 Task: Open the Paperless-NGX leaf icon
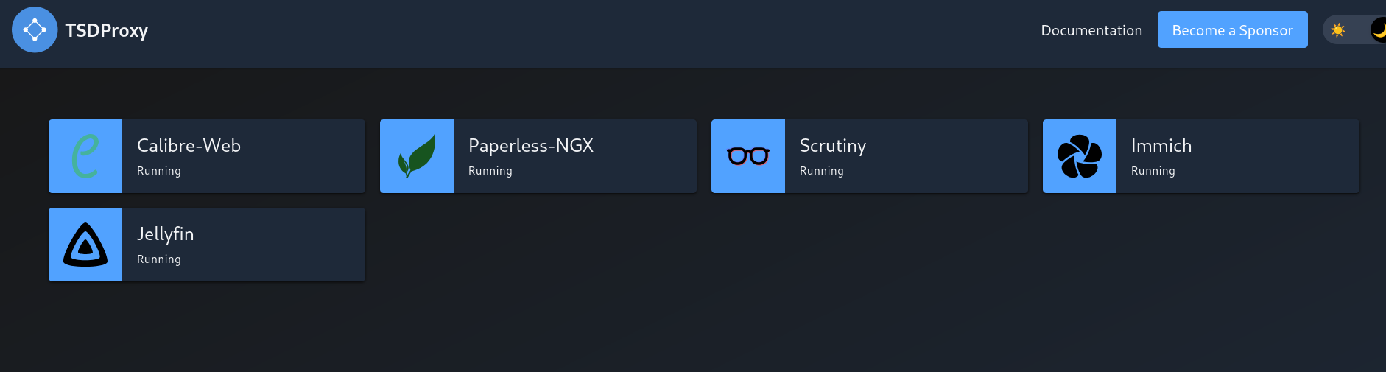tap(417, 156)
